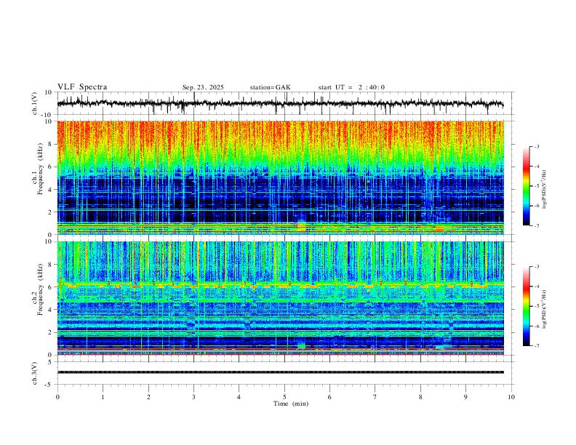
Task: Click ch.1 frequency tick label '6'
Action: point(51,167)
